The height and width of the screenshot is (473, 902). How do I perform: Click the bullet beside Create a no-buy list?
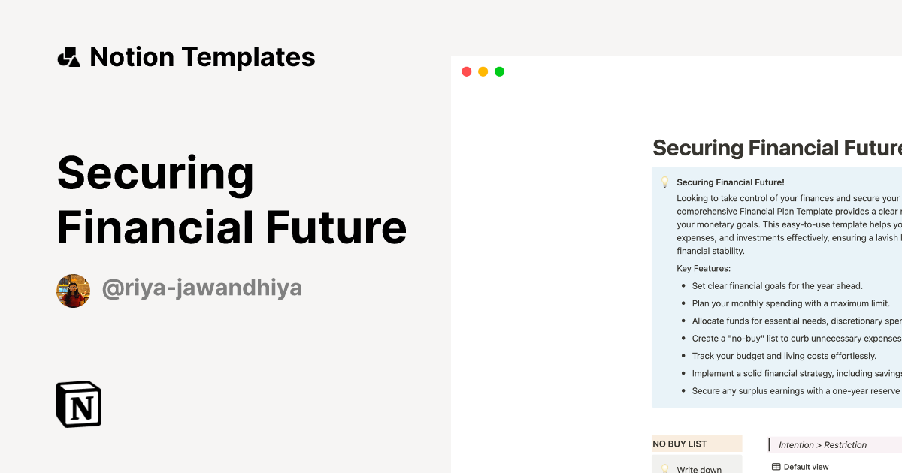683,339
